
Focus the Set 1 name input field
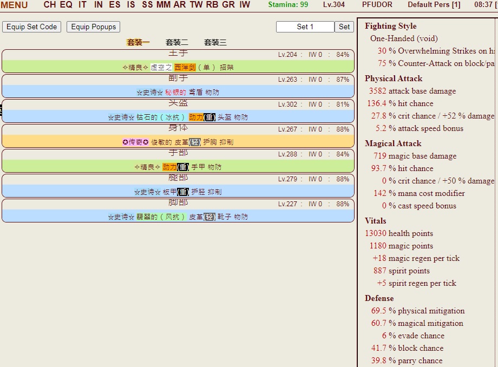(x=305, y=27)
